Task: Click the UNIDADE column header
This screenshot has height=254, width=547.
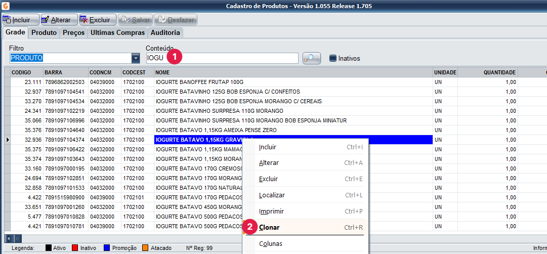Action: pos(445,72)
